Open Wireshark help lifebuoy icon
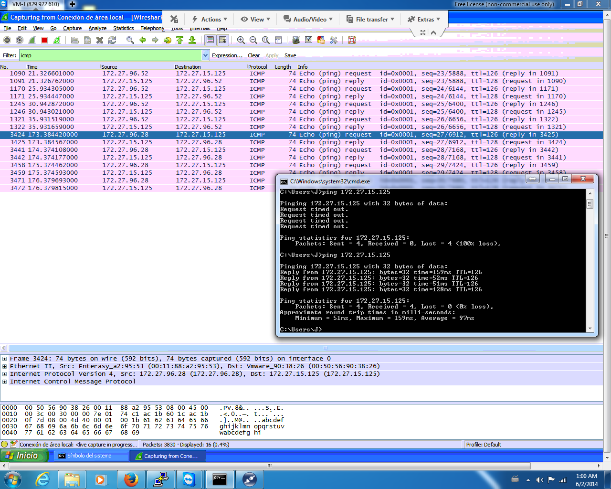 pos(352,40)
